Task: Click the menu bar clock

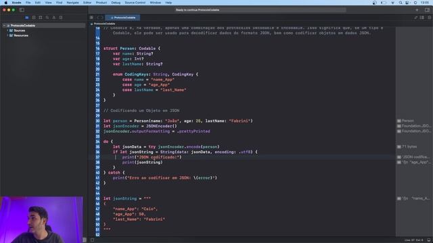Action: click(x=425, y=3)
